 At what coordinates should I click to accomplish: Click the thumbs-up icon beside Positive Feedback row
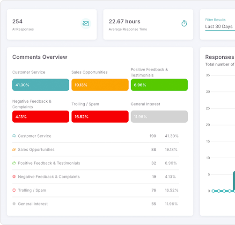[x=14, y=163]
